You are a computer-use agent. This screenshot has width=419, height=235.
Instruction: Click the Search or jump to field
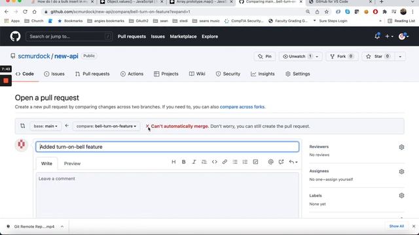tap(69, 37)
